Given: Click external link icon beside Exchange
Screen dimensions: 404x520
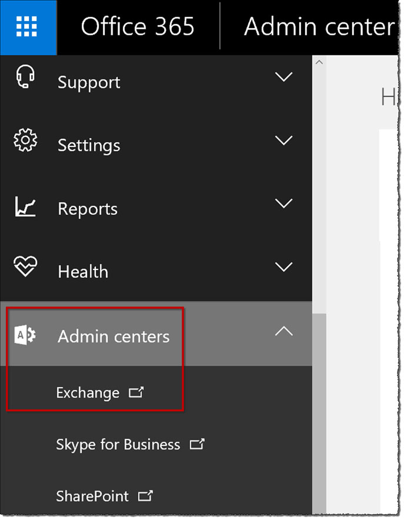Looking at the screenshot, I should (136, 392).
